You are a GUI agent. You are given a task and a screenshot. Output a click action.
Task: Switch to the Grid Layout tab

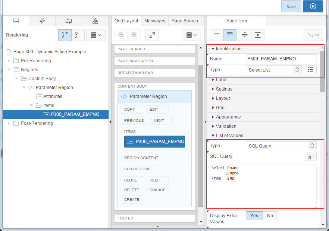(x=126, y=21)
